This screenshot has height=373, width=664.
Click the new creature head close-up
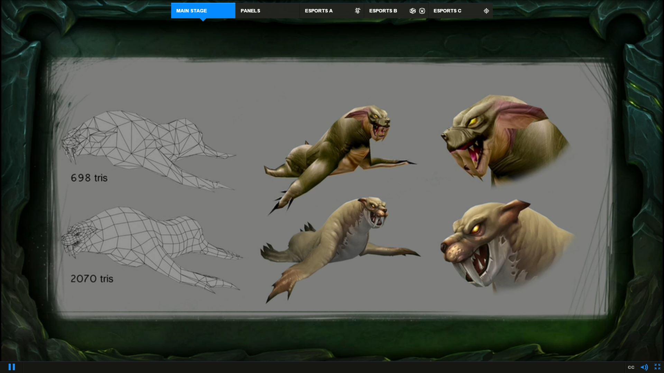pos(505,242)
